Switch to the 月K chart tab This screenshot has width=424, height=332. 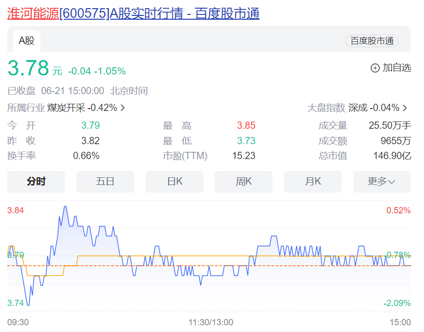tap(313, 182)
